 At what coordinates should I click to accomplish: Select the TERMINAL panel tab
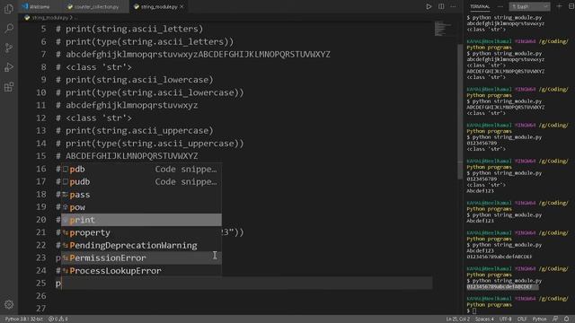[x=480, y=6]
